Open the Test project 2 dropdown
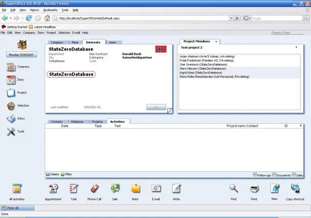This screenshot has height=218, width=311. 296,47
